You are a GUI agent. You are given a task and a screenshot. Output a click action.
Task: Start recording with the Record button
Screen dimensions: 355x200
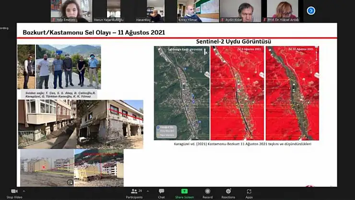[207, 193]
